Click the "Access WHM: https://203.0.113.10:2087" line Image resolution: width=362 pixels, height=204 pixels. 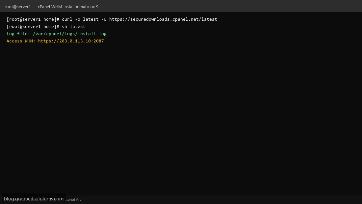click(55, 41)
